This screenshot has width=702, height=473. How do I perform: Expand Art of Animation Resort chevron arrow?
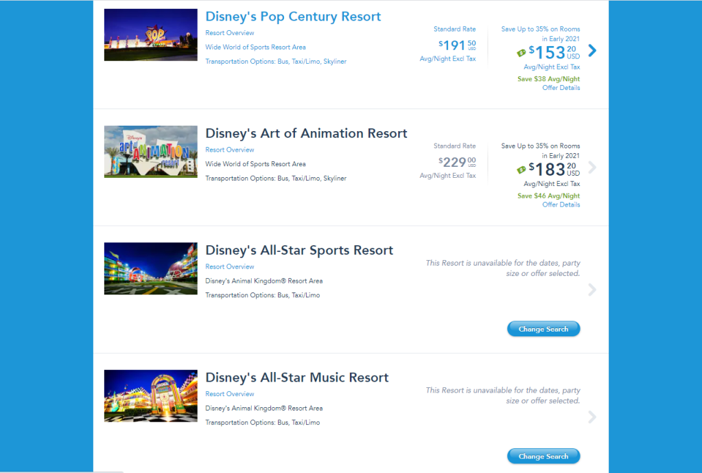click(x=592, y=168)
